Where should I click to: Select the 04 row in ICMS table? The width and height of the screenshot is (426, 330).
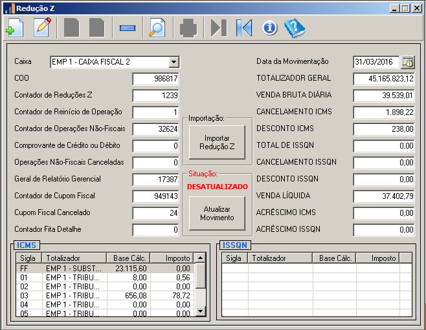click(106, 305)
